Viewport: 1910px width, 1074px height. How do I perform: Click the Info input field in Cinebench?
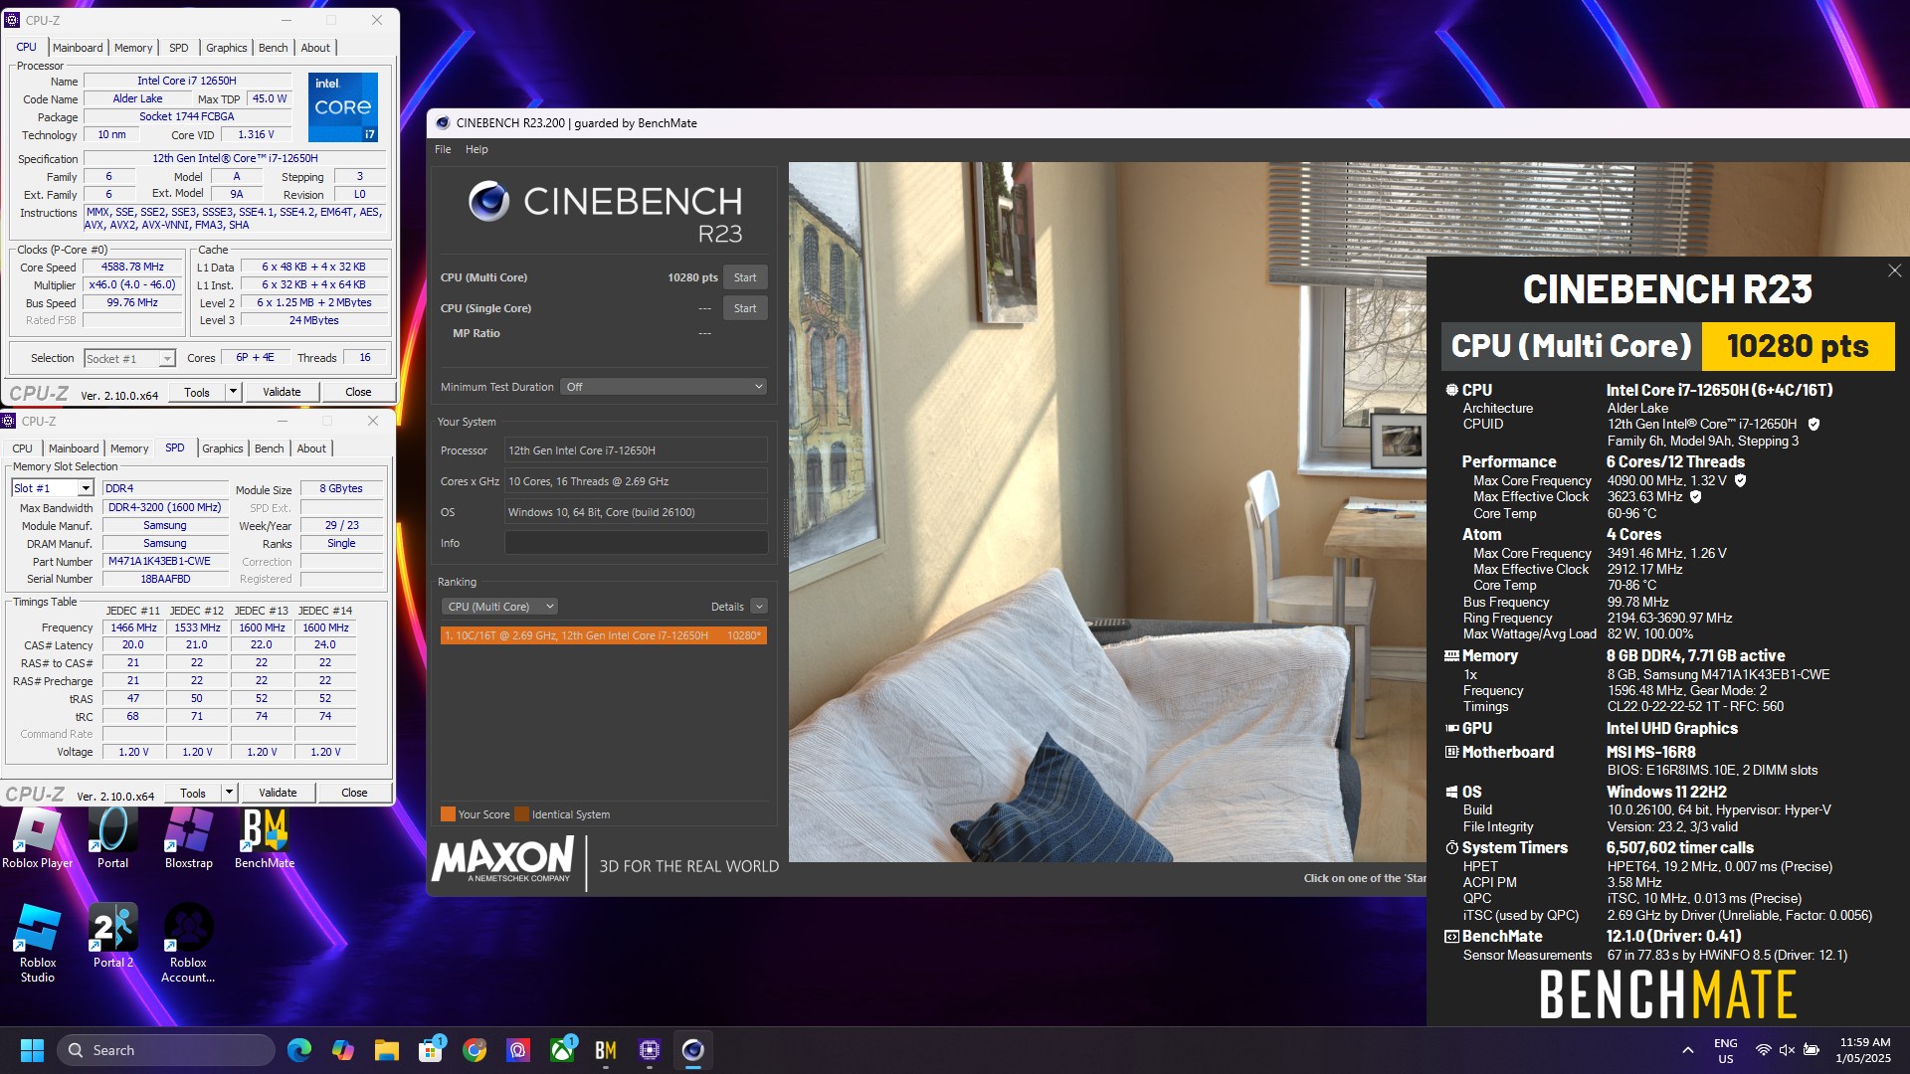[x=636, y=543]
